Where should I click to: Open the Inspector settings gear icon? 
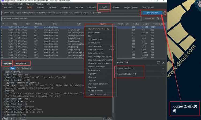click(x=163, y=63)
